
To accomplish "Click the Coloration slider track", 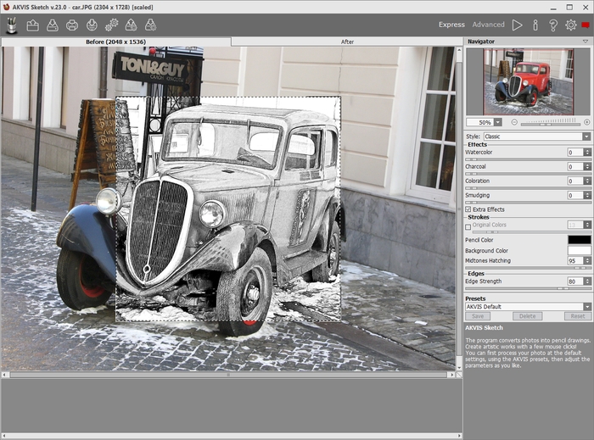I will point(528,188).
